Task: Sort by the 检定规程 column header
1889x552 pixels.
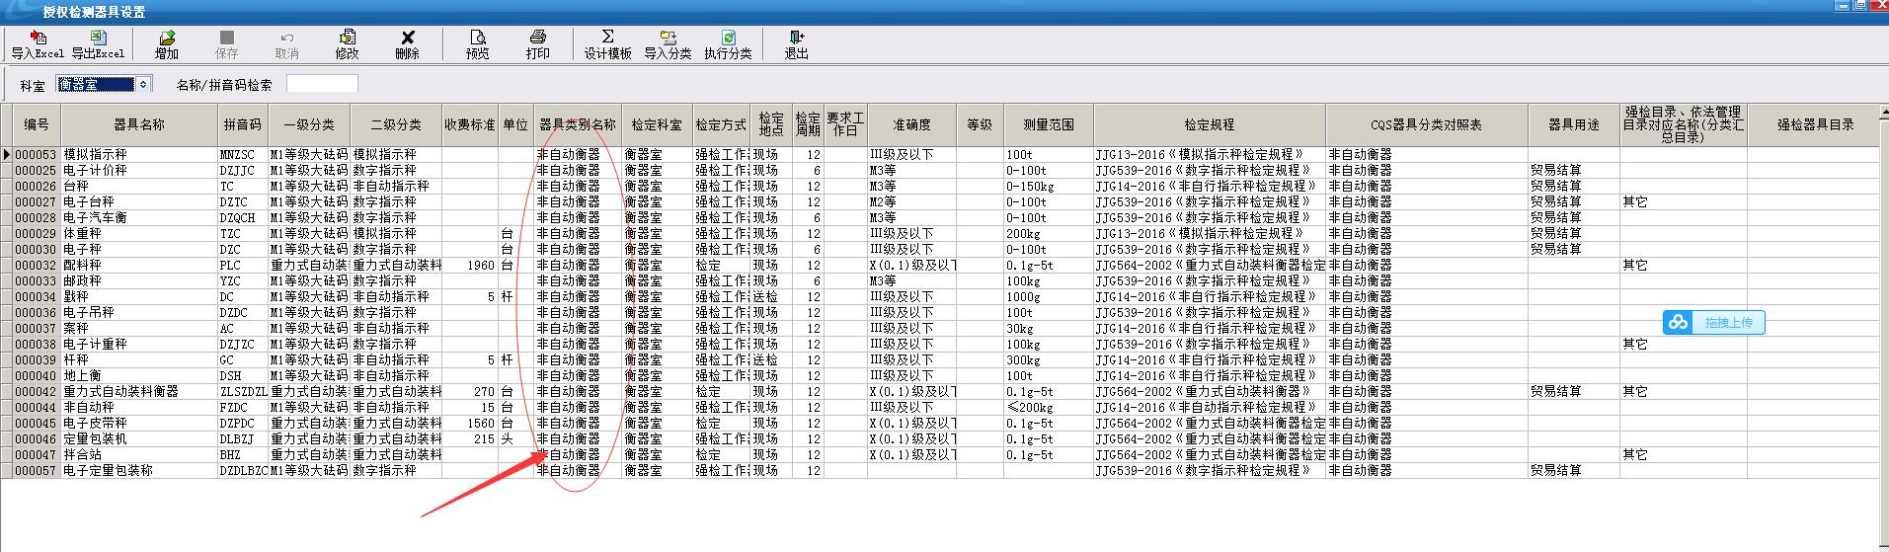Action: pyautogui.click(x=1209, y=125)
